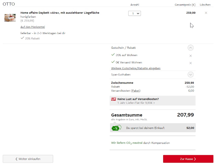Viewport: 215px width, 164px height.
Task: Open the Paket shipping info link
Action: (136, 91)
